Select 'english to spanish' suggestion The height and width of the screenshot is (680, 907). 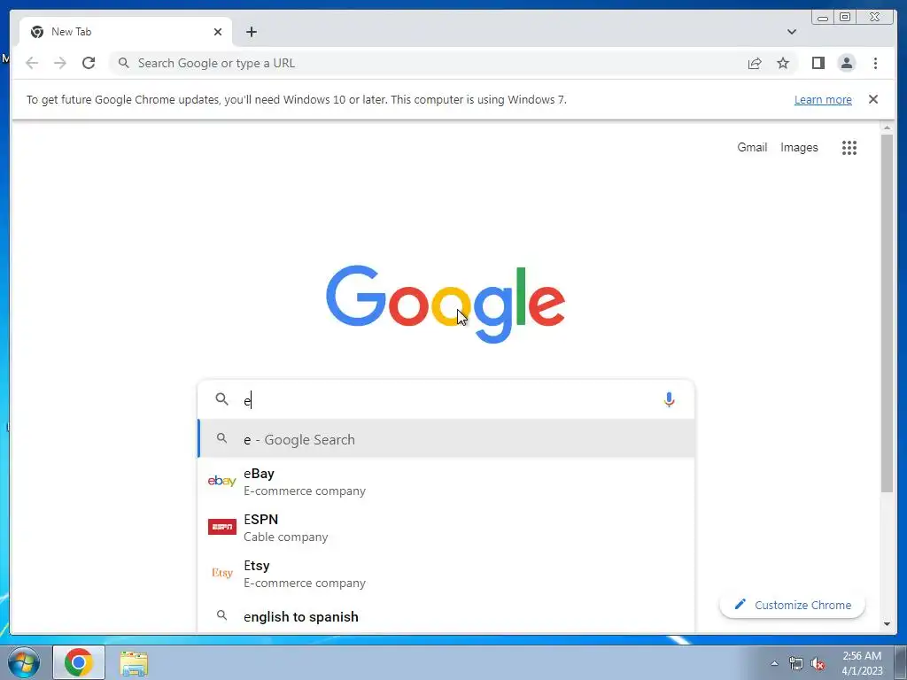446,616
